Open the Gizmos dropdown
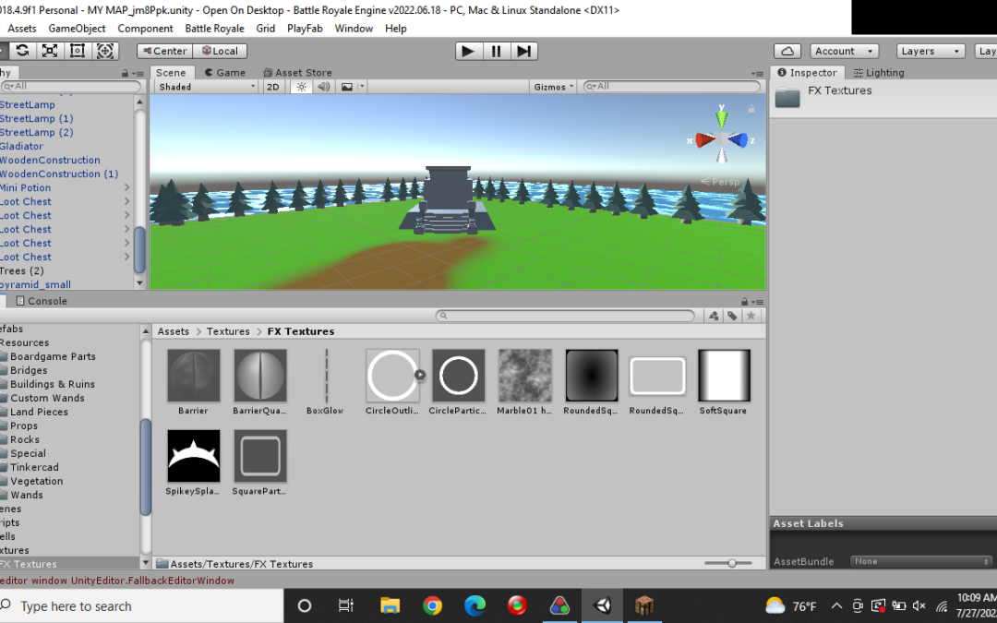The width and height of the screenshot is (997, 623). 553,87
